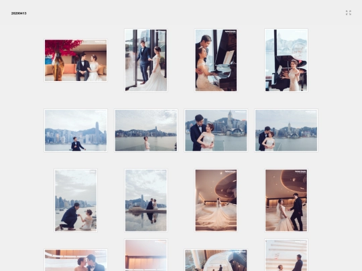
Task: Open photo of groom alone before skyline
Action: coord(76,130)
